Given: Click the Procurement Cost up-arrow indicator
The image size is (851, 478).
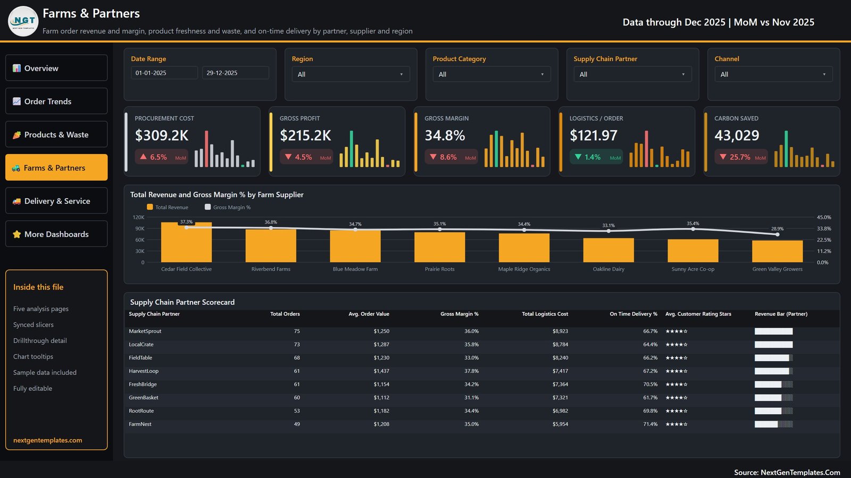Looking at the screenshot, I should (143, 157).
